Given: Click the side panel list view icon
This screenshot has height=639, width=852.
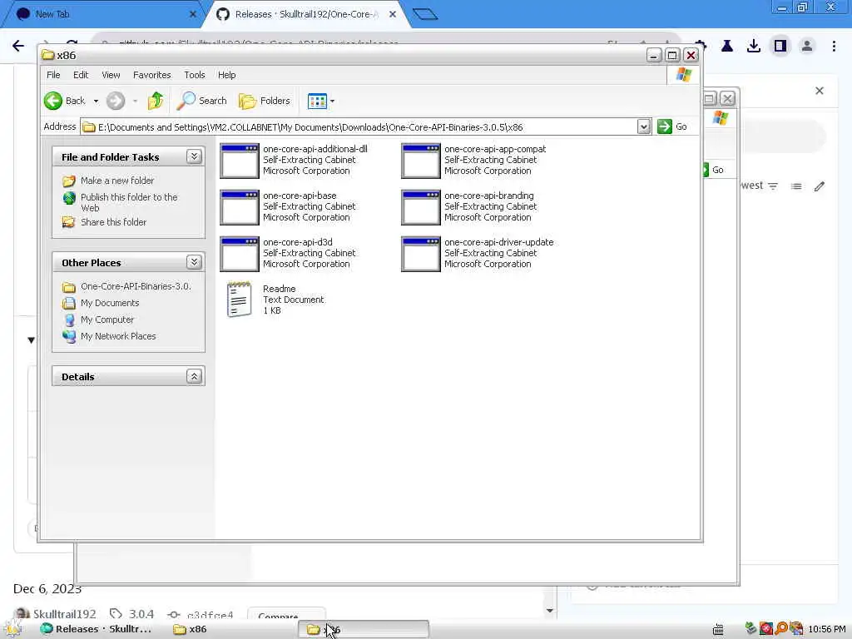Looking at the screenshot, I should coord(796,186).
